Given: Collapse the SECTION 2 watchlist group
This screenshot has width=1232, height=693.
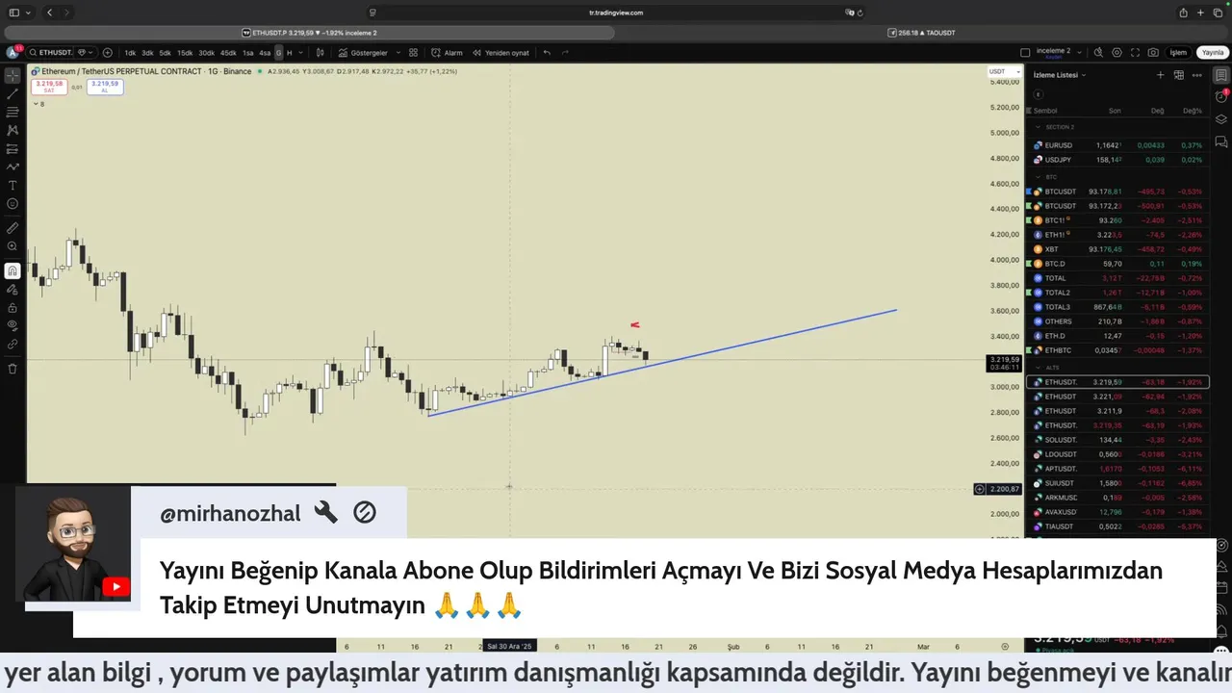Looking at the screenshot, I should (1038, 127).
